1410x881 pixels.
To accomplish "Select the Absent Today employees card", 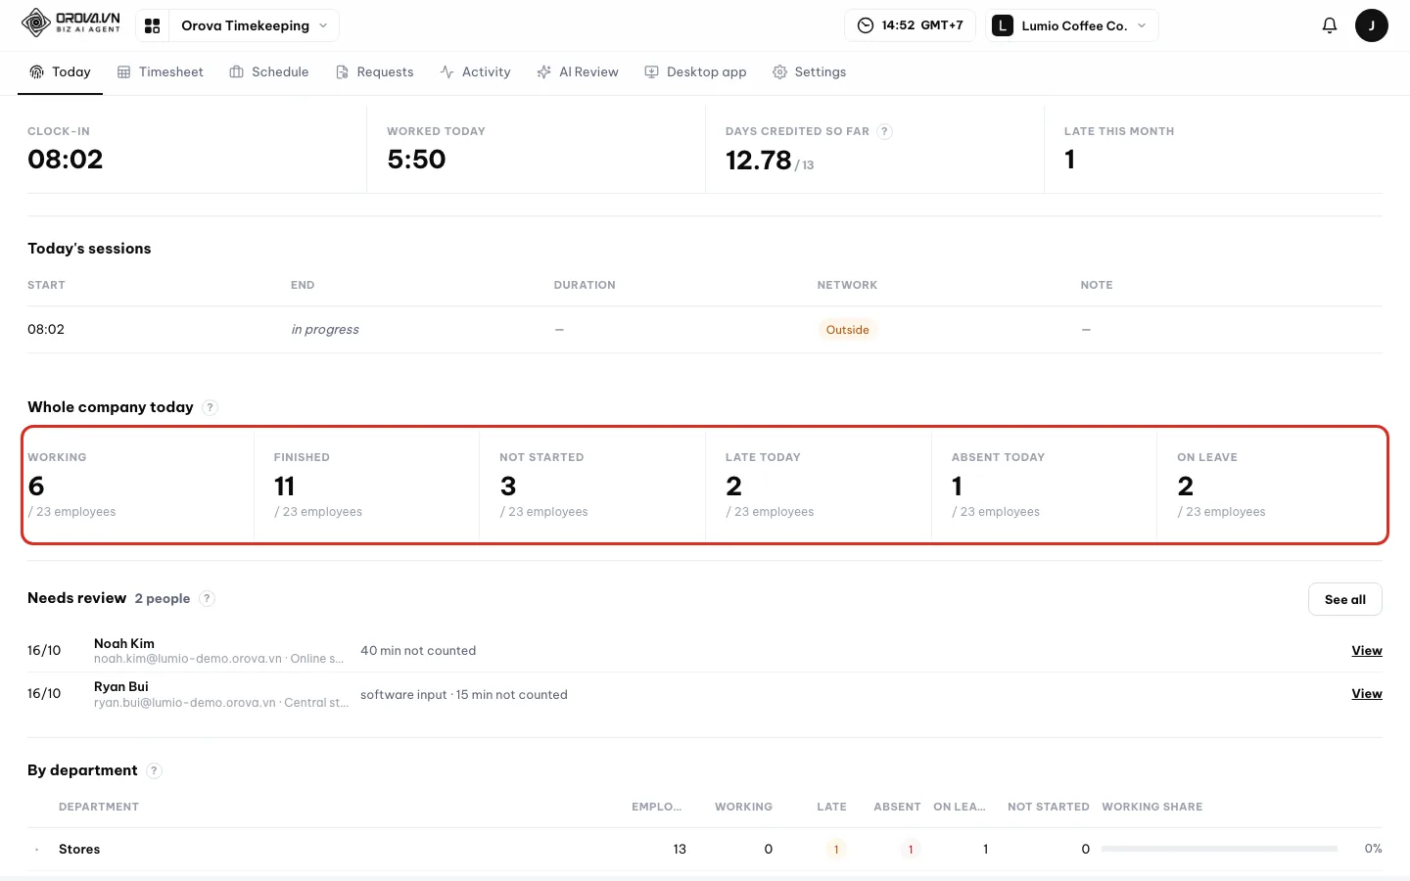I will click(x=1044, y=485).
